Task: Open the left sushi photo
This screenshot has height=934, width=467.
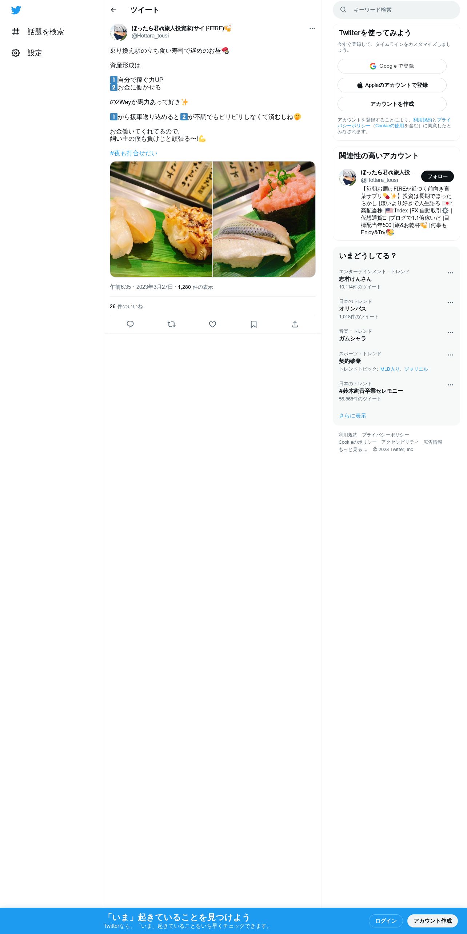Action: (x=161, y=219)
